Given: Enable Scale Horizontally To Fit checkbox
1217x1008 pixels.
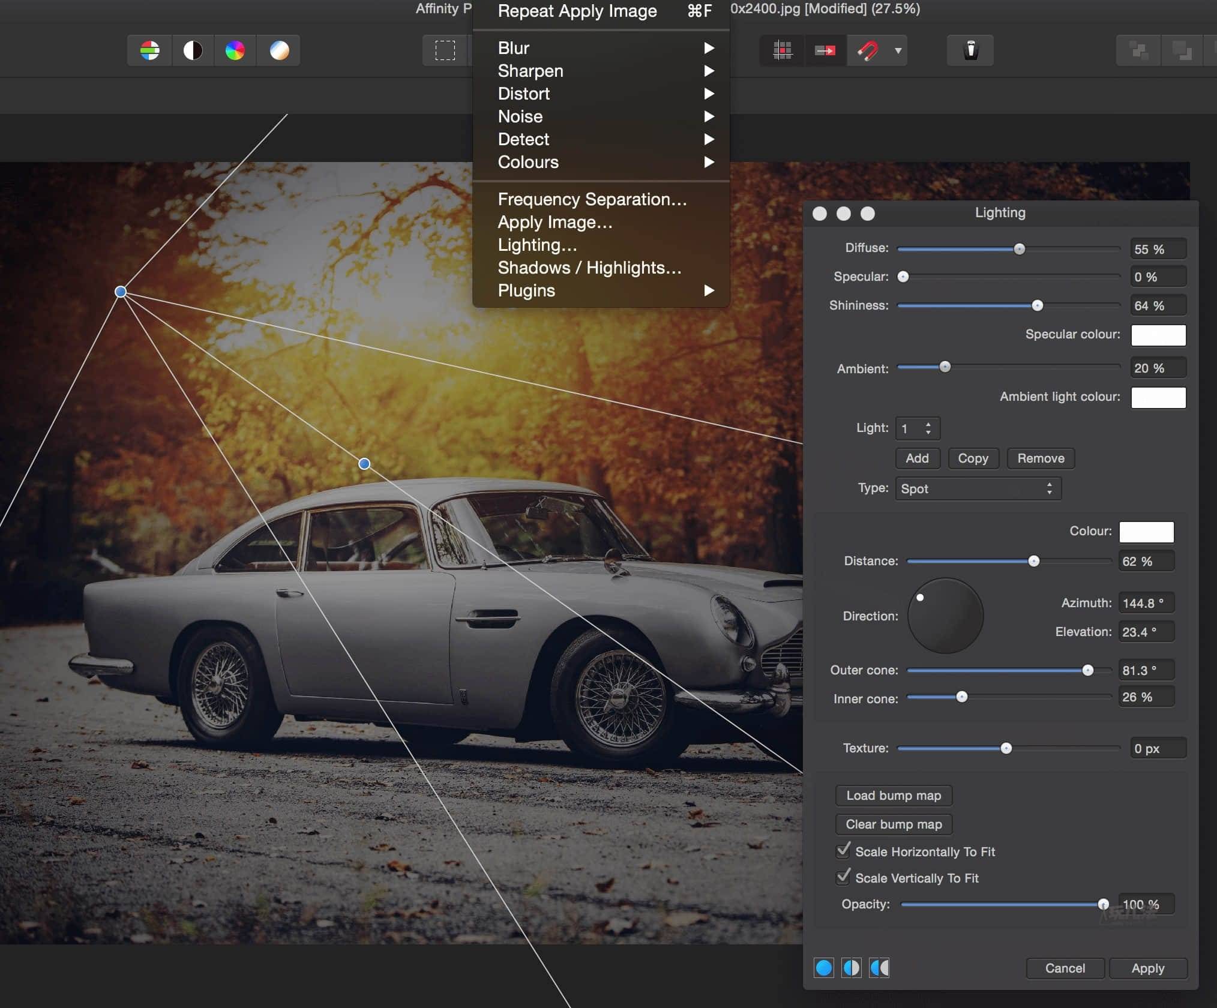Looking at the screenshot, I should click(x=843, y=851).
